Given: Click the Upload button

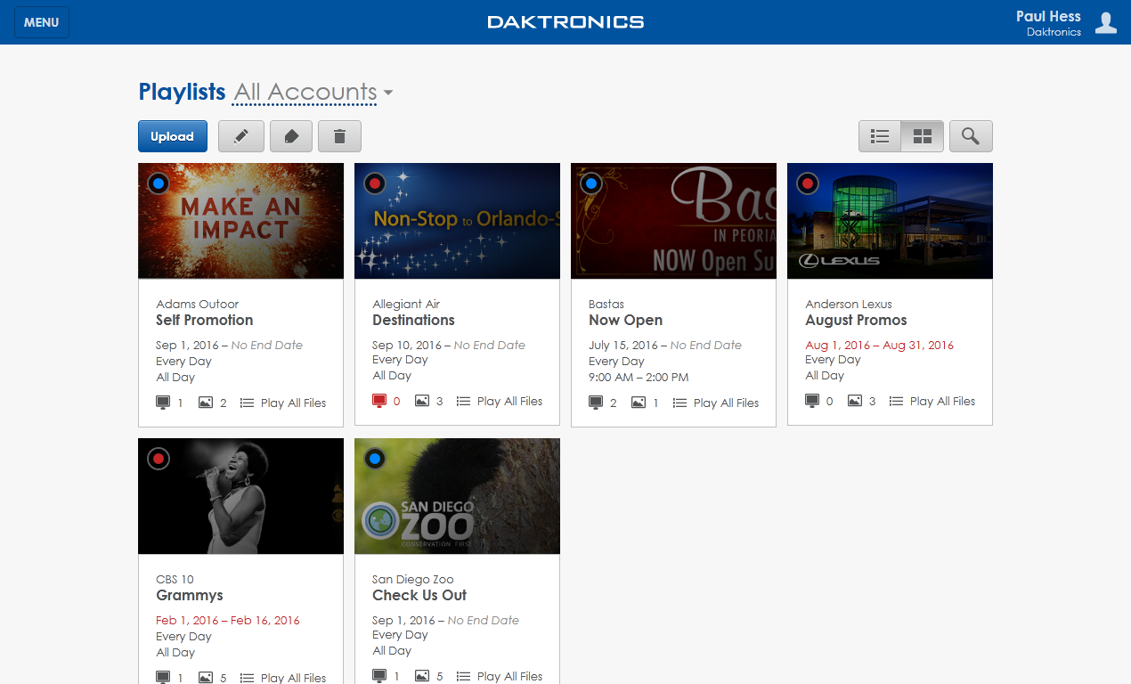Looking at the screenshot, I should pos(173,136).
